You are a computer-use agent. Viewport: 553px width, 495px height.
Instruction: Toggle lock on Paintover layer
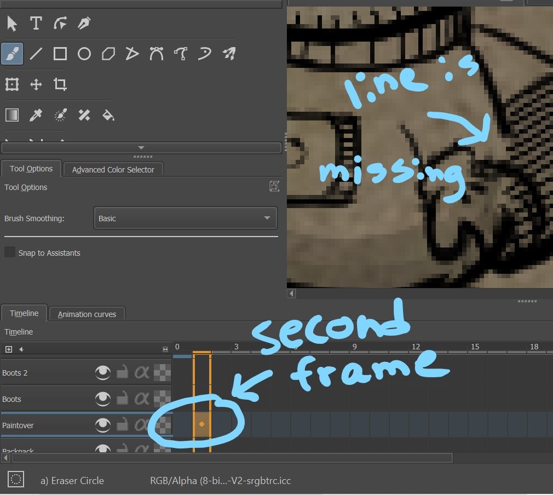pos(122,424)
